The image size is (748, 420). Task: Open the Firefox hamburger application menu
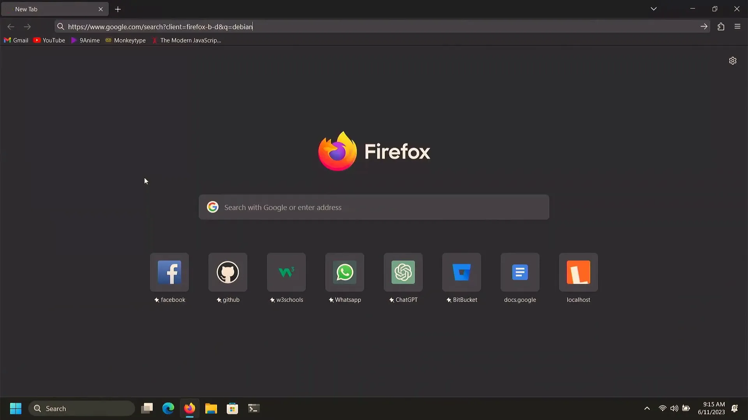click(737, 26)
